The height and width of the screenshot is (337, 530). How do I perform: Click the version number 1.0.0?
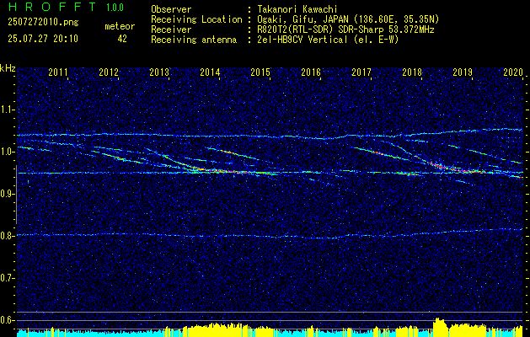point(115,8)
